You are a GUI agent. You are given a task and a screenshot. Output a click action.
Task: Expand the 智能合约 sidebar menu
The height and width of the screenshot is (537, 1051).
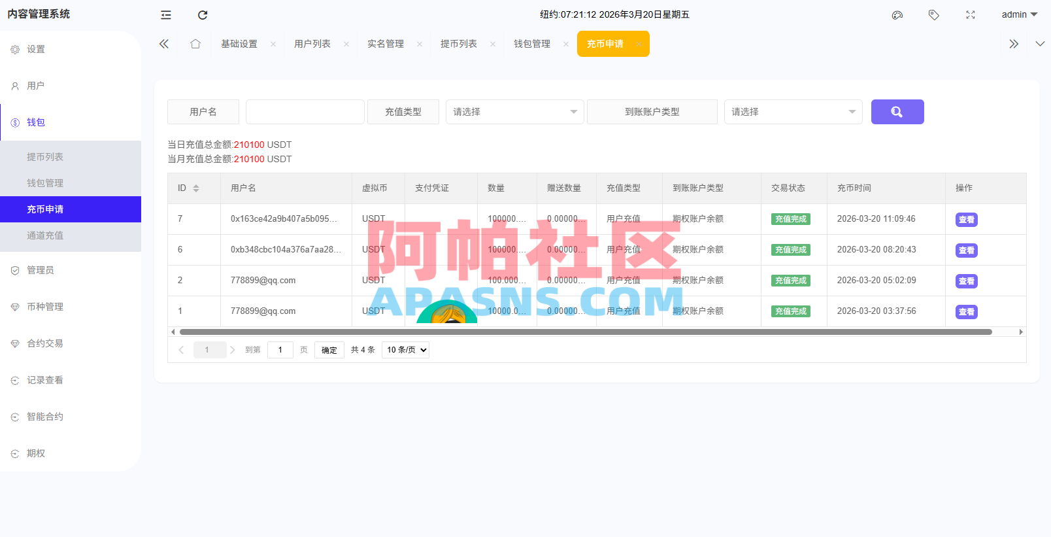71,417
